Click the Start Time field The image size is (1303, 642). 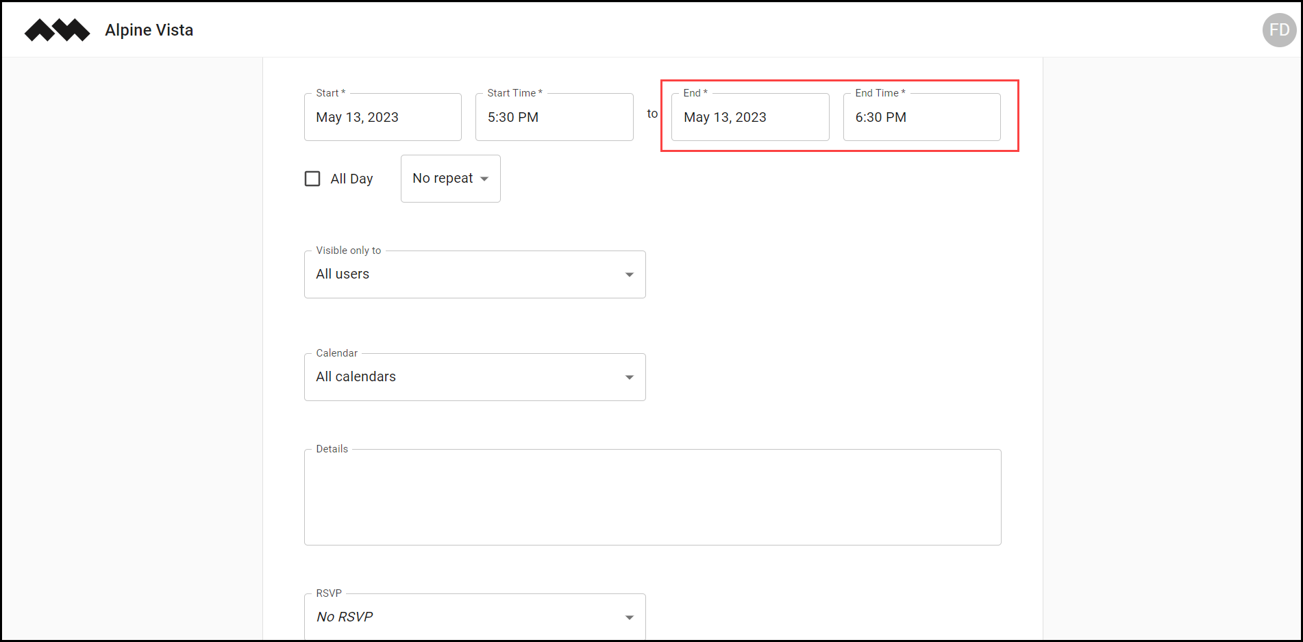coord(554,117)
